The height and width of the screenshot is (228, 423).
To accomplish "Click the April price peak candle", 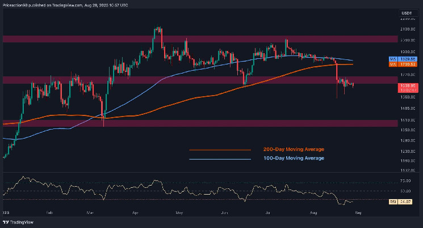I will click(x=158, y=28).
